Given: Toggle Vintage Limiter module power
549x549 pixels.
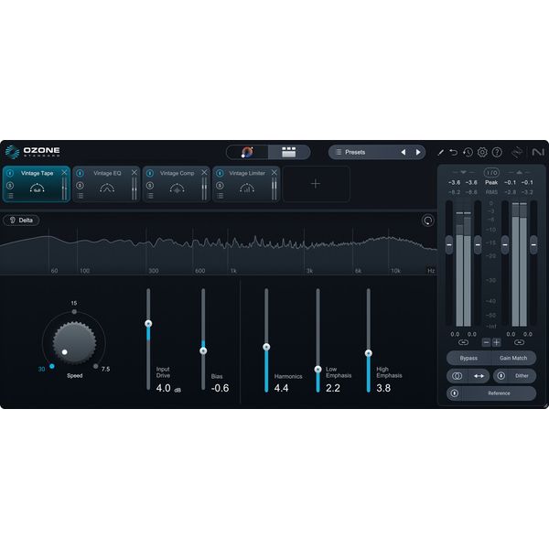Looking at the screenshot, I should [x=220, y=173].
